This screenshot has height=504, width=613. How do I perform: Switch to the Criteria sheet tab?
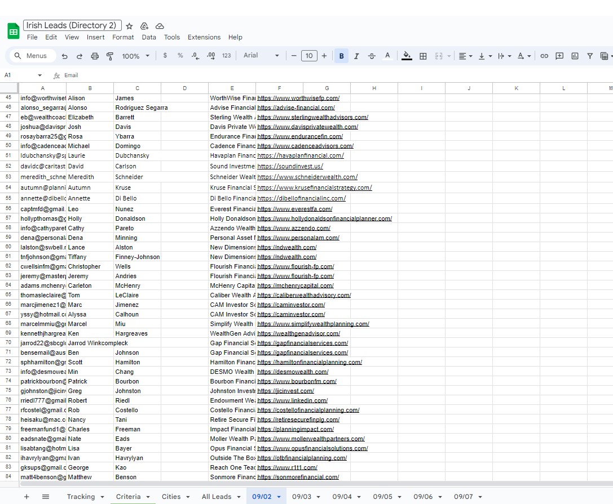click(x=128, y=497)
